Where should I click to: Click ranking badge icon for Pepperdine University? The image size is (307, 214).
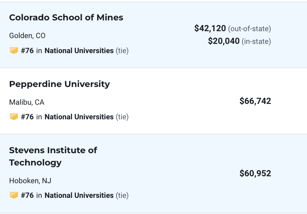point(14,117)
